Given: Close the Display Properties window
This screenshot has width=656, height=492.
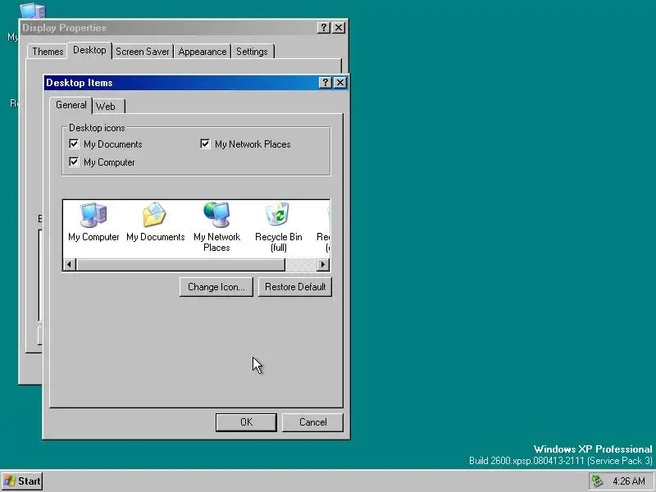Looking at the screenshot, I should 339,28.
